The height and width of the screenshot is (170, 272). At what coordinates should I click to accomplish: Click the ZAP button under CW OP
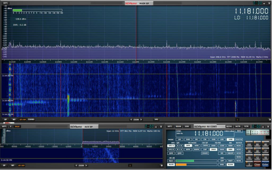[x=205, y=150]
